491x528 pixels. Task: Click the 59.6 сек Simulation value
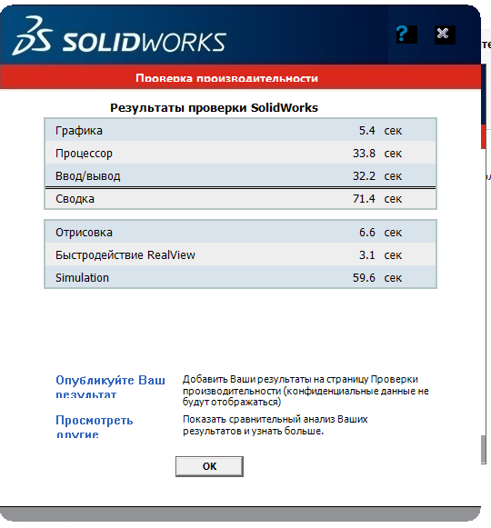(377, 278)
